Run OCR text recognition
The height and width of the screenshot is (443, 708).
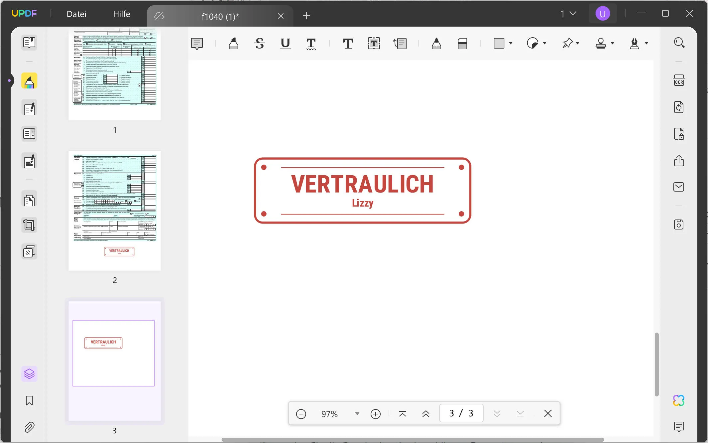pyautogui.click(x=679, y=80)
